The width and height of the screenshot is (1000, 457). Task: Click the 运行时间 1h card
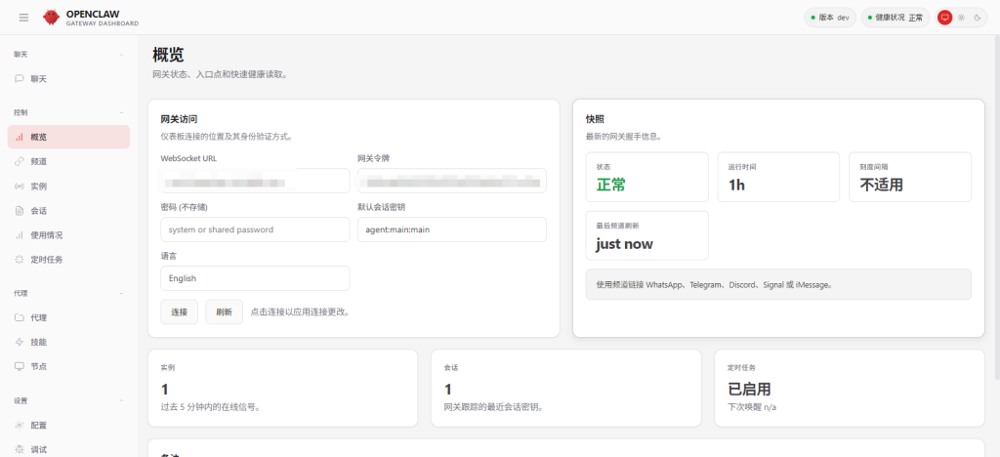[778, 177]
